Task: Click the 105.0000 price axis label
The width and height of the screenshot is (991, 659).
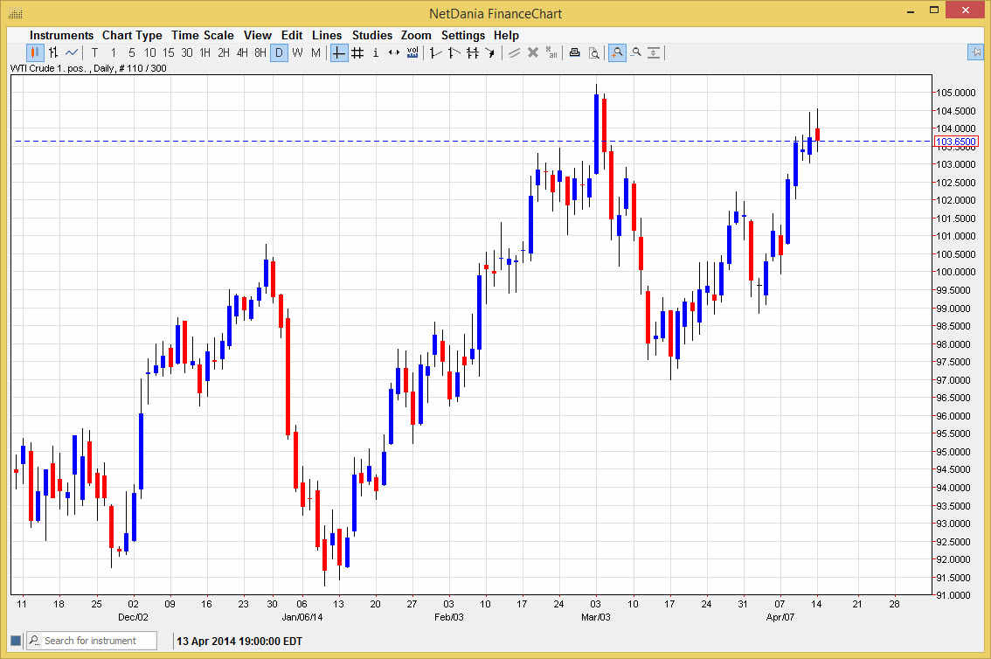Action: coord(956,93)
